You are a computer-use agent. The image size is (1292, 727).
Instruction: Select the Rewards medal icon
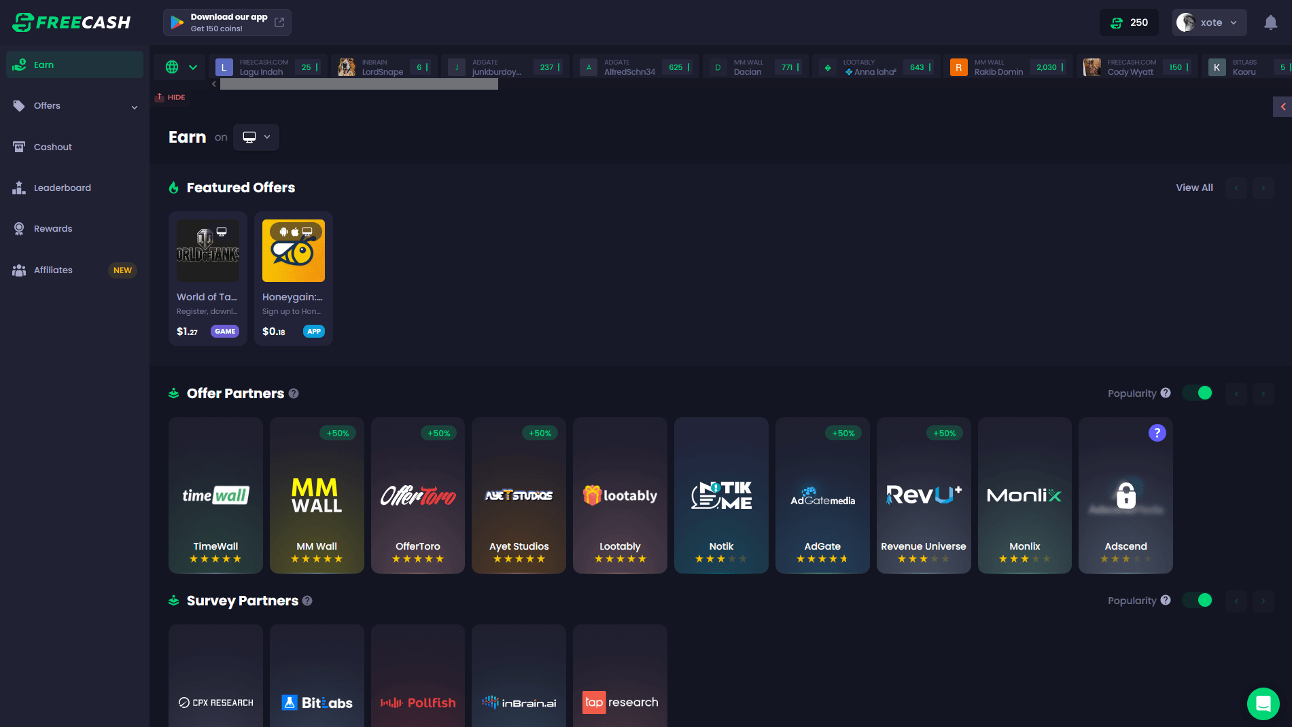18,228
